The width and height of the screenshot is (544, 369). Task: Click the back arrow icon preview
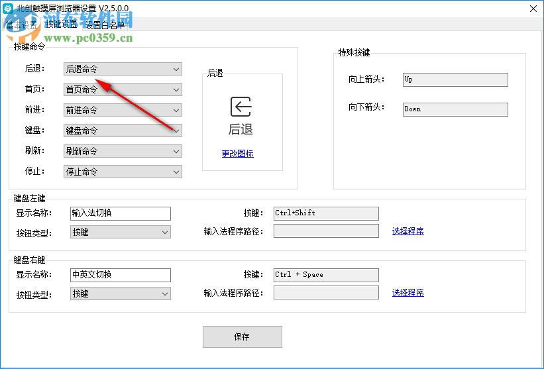(241, 107)
